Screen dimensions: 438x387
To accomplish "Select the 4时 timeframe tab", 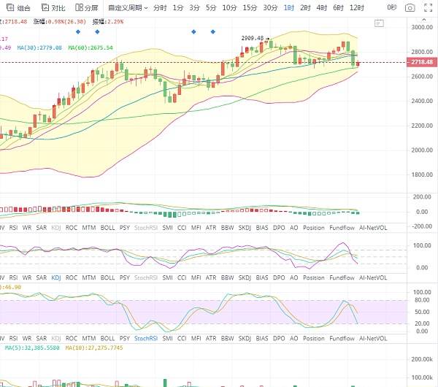I will [x=321, y=8].
